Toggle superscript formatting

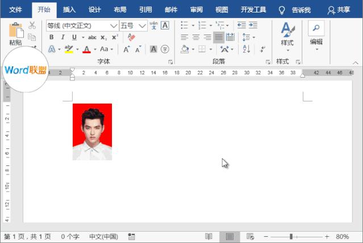(x=115, y=37)
